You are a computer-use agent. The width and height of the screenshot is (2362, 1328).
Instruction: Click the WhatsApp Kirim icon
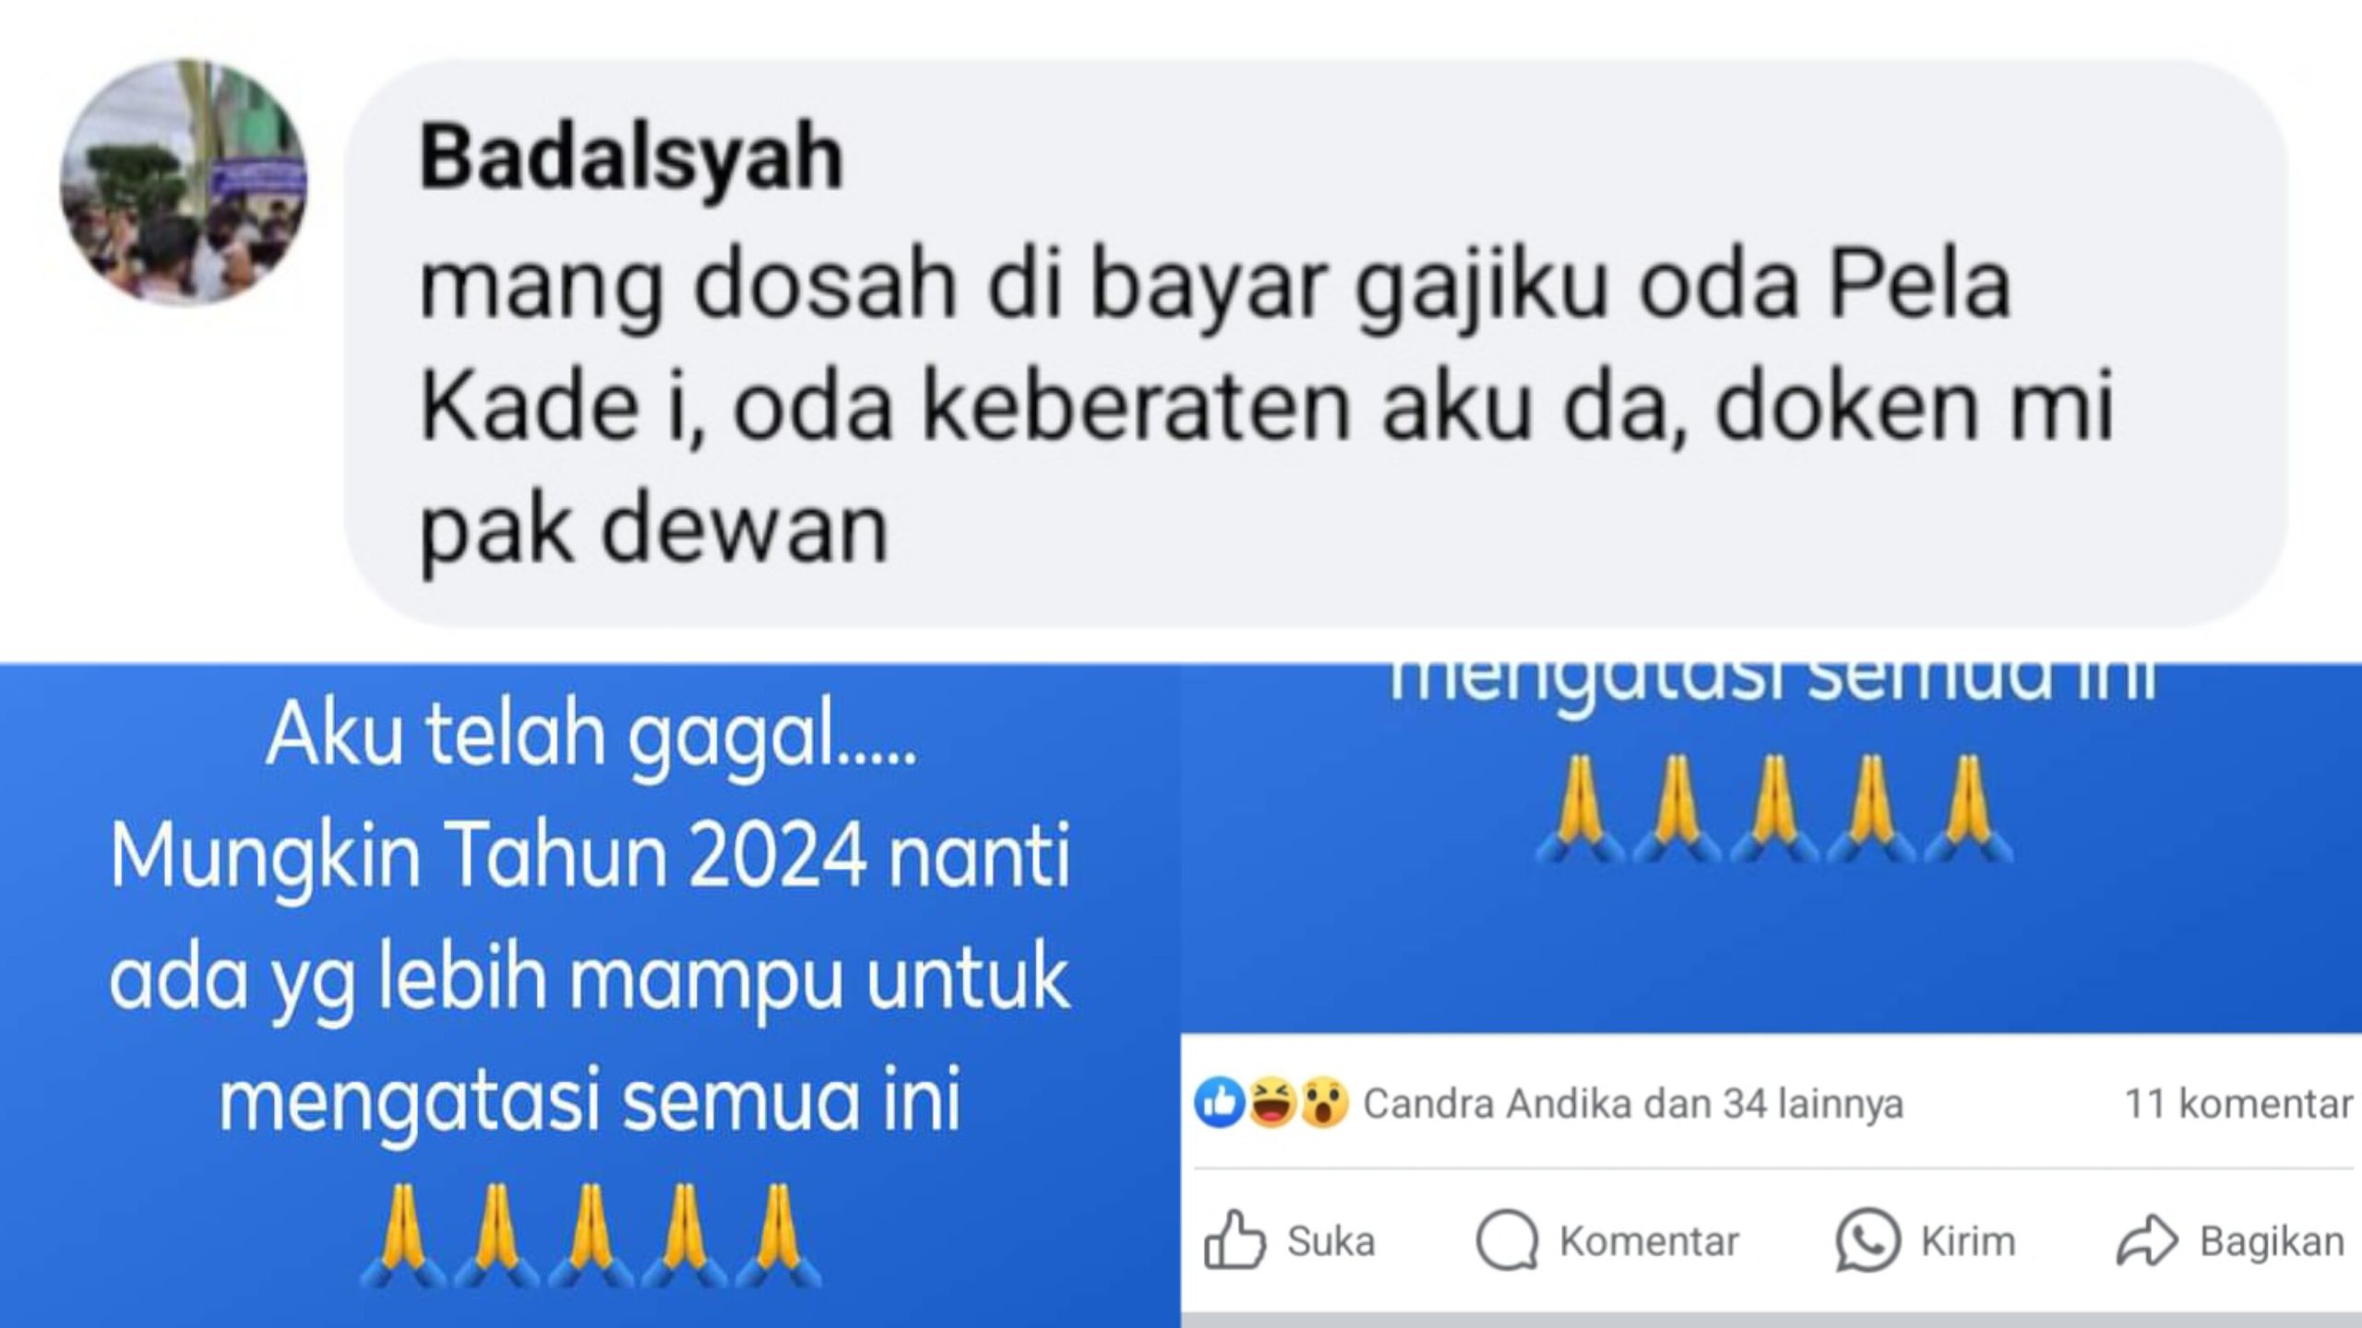pos(1867,1240)
